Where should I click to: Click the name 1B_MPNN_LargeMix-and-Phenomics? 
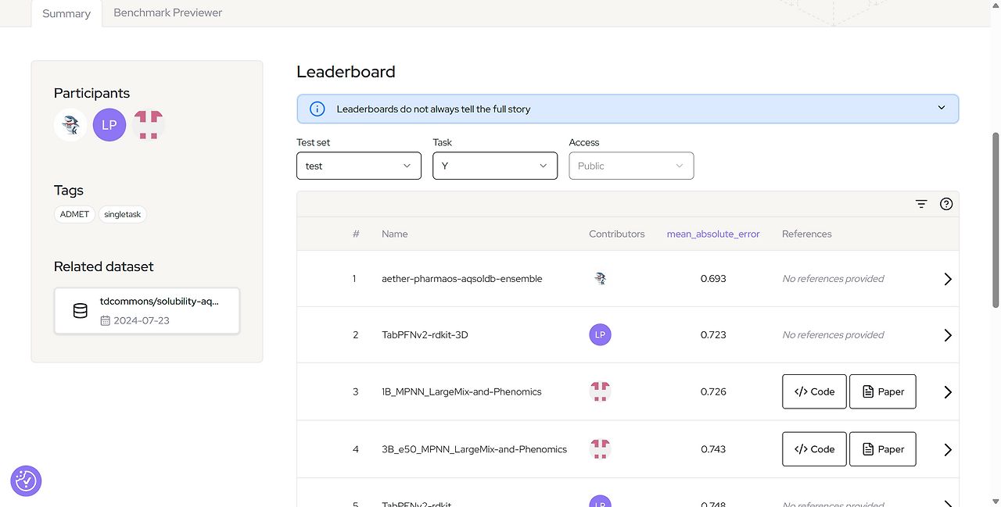(461, 391)
